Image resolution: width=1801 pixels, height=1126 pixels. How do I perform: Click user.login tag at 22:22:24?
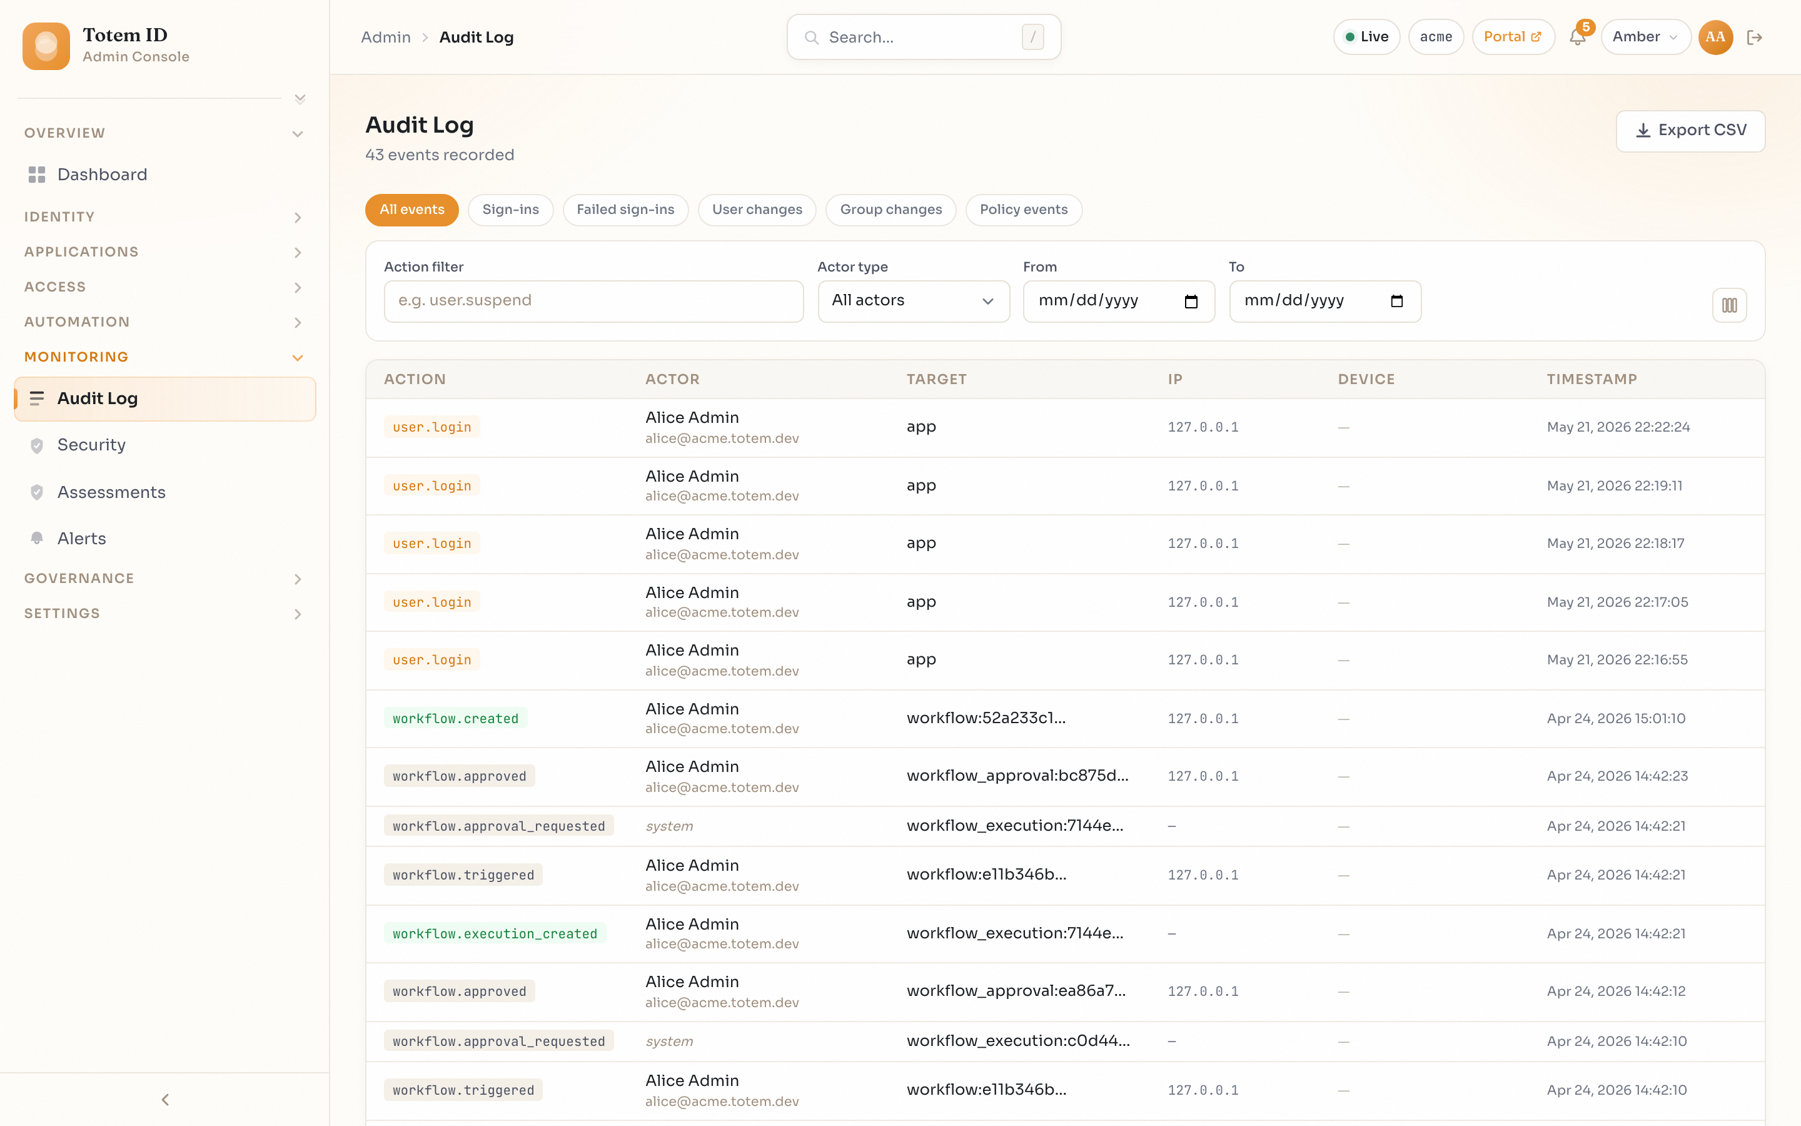(431, 427)
